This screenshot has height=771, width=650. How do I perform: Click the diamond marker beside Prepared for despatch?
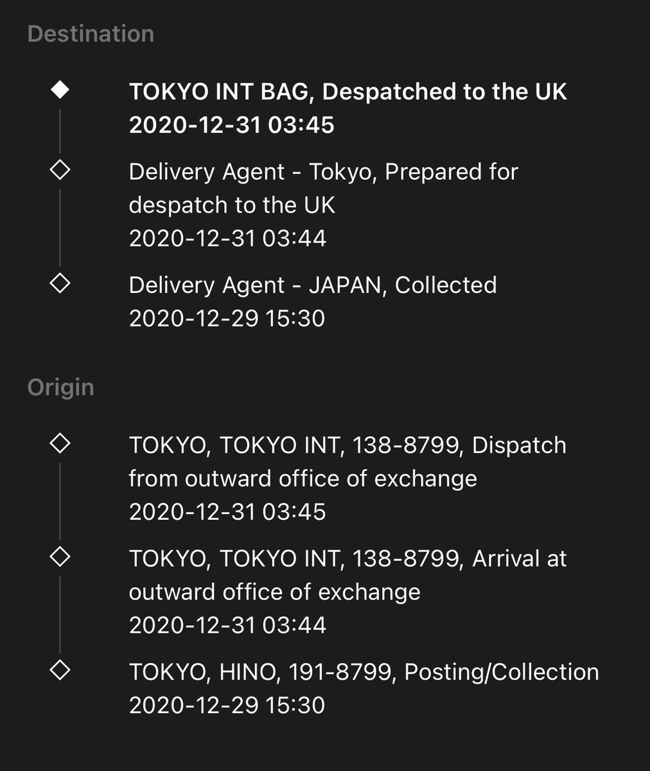pyautogui.click(x=60, y=170)
